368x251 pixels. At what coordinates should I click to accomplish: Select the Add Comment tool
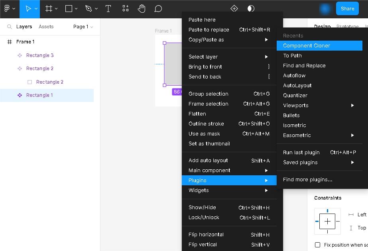158,8
